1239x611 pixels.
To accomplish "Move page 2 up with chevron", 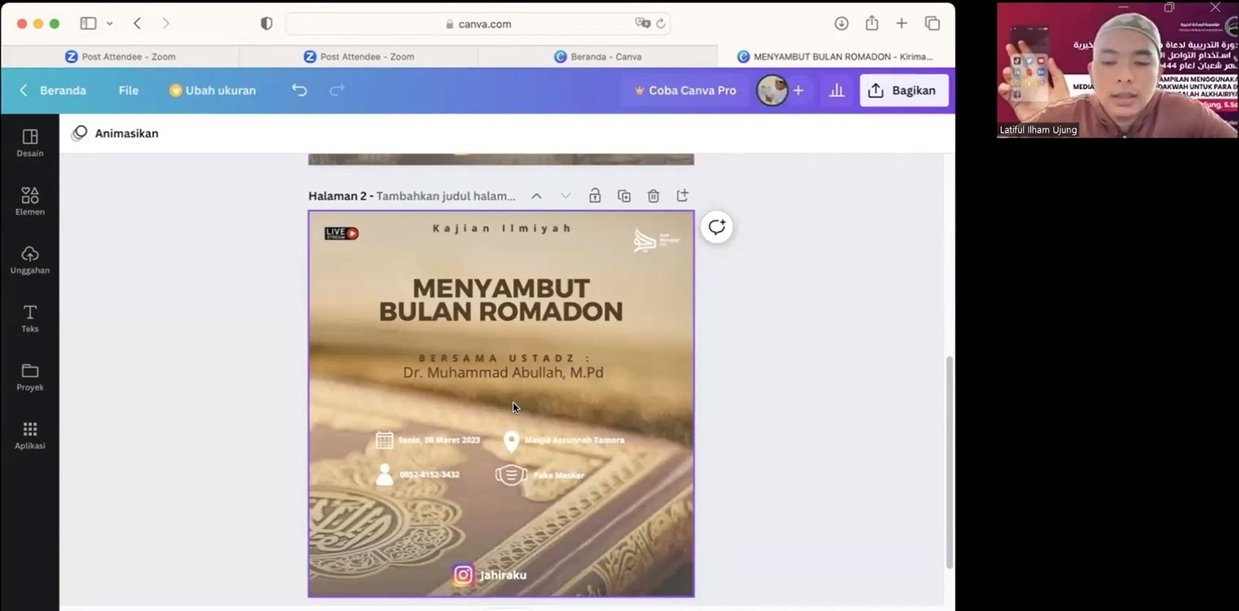I will coord(537,196).
